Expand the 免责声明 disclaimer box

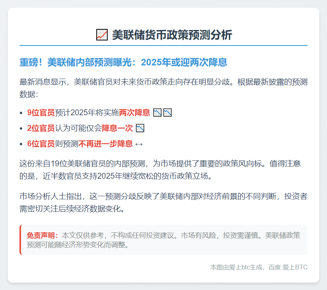[163, 239]
